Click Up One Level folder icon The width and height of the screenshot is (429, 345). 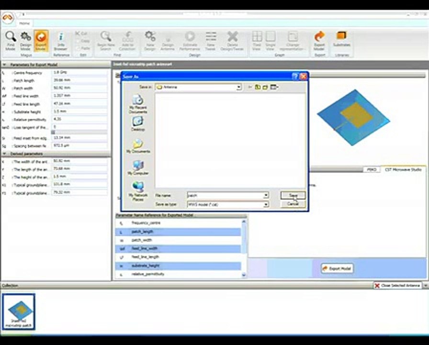(x=258, y=87)
